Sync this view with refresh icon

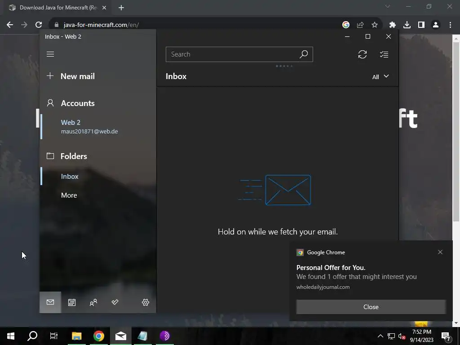pos(363,54)
